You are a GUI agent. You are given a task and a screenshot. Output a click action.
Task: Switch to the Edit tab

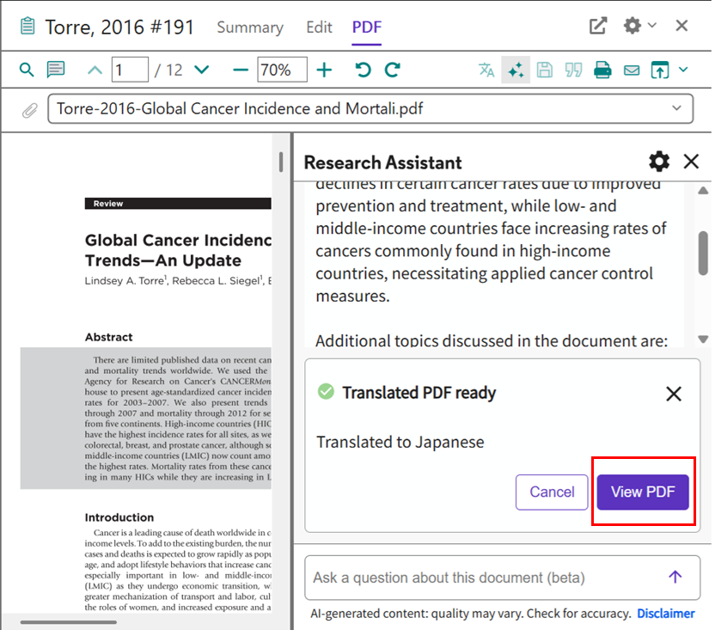pyautogui.click(x=319, y=28)
